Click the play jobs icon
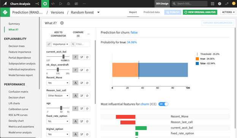 [x=61, y=4]
